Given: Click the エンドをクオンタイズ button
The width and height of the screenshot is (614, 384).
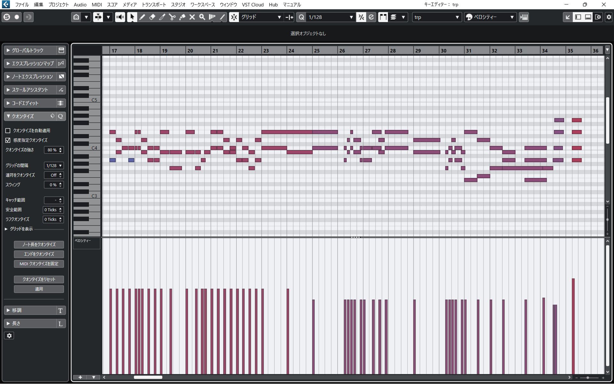Looking at the screenshot, I should (39, 254).
